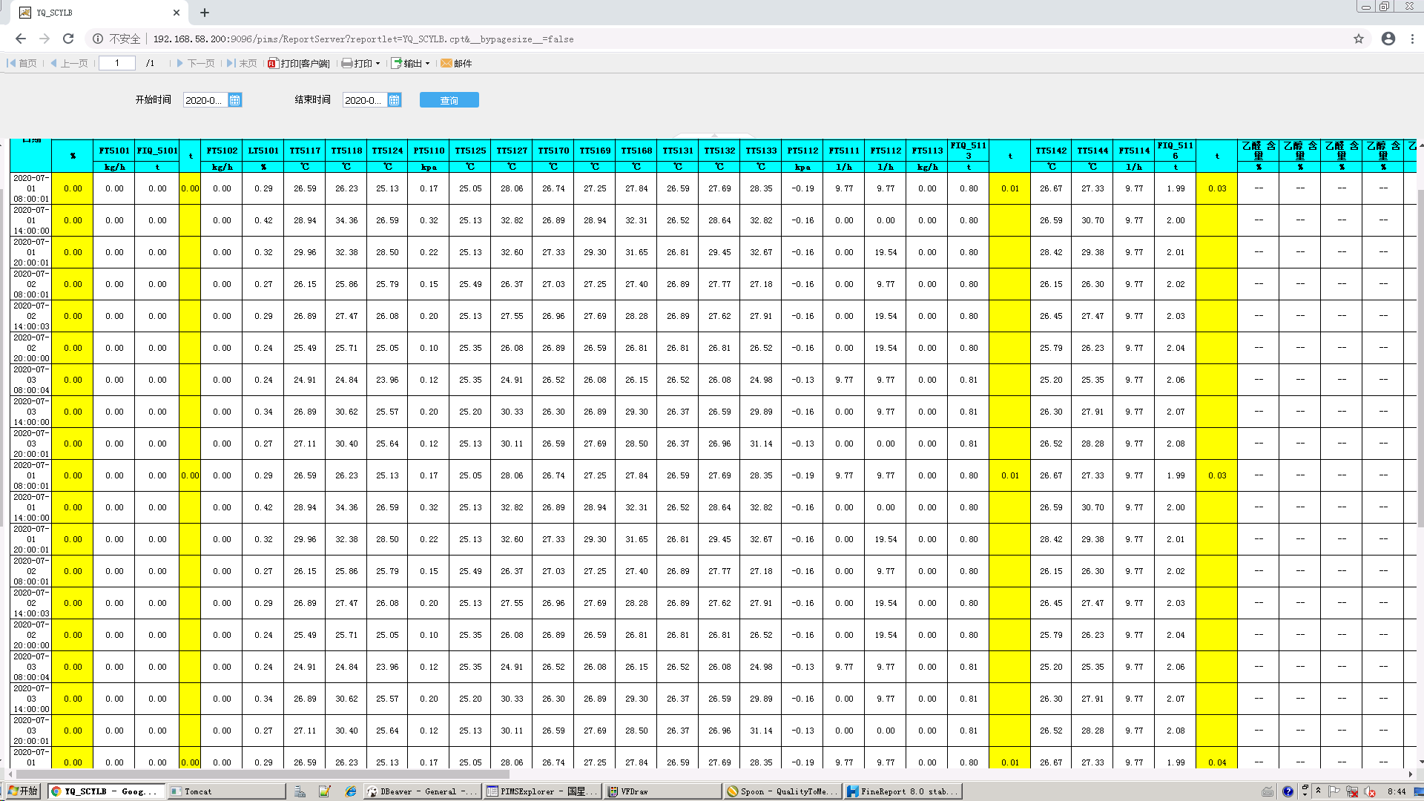Click the client print button 打印[客户端]
The width and height of the screenshot is (1424, 801).
click(299, 63)
